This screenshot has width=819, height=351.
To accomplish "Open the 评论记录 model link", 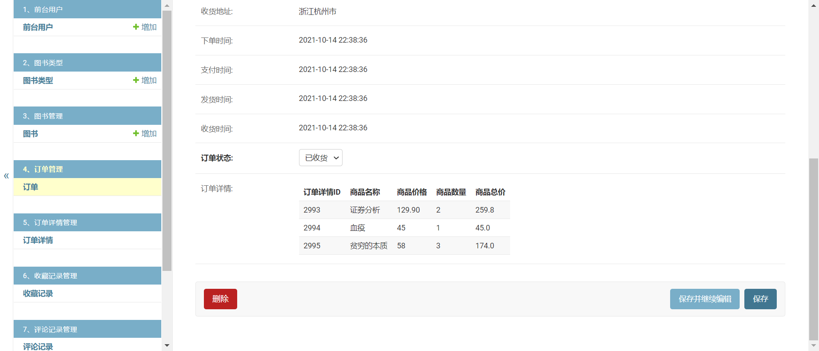I will coord(38,346).
